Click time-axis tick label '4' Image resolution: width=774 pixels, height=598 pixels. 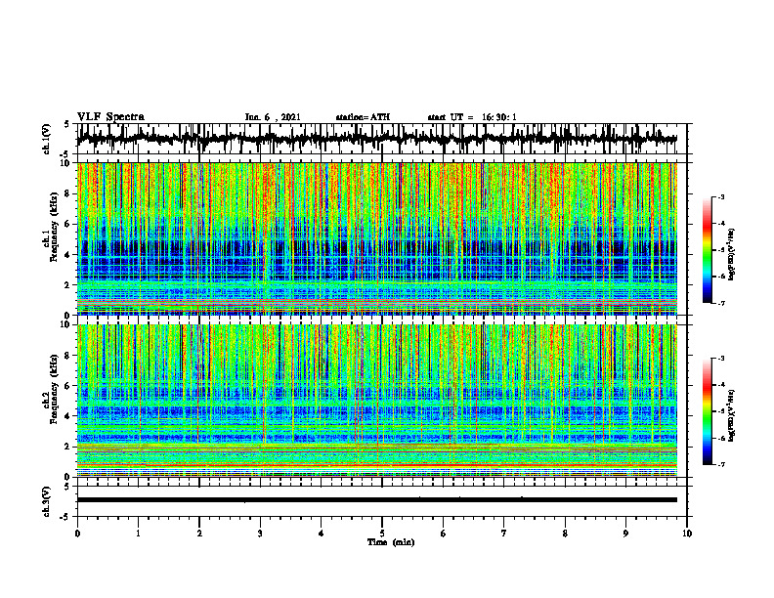tap(322, 534)
